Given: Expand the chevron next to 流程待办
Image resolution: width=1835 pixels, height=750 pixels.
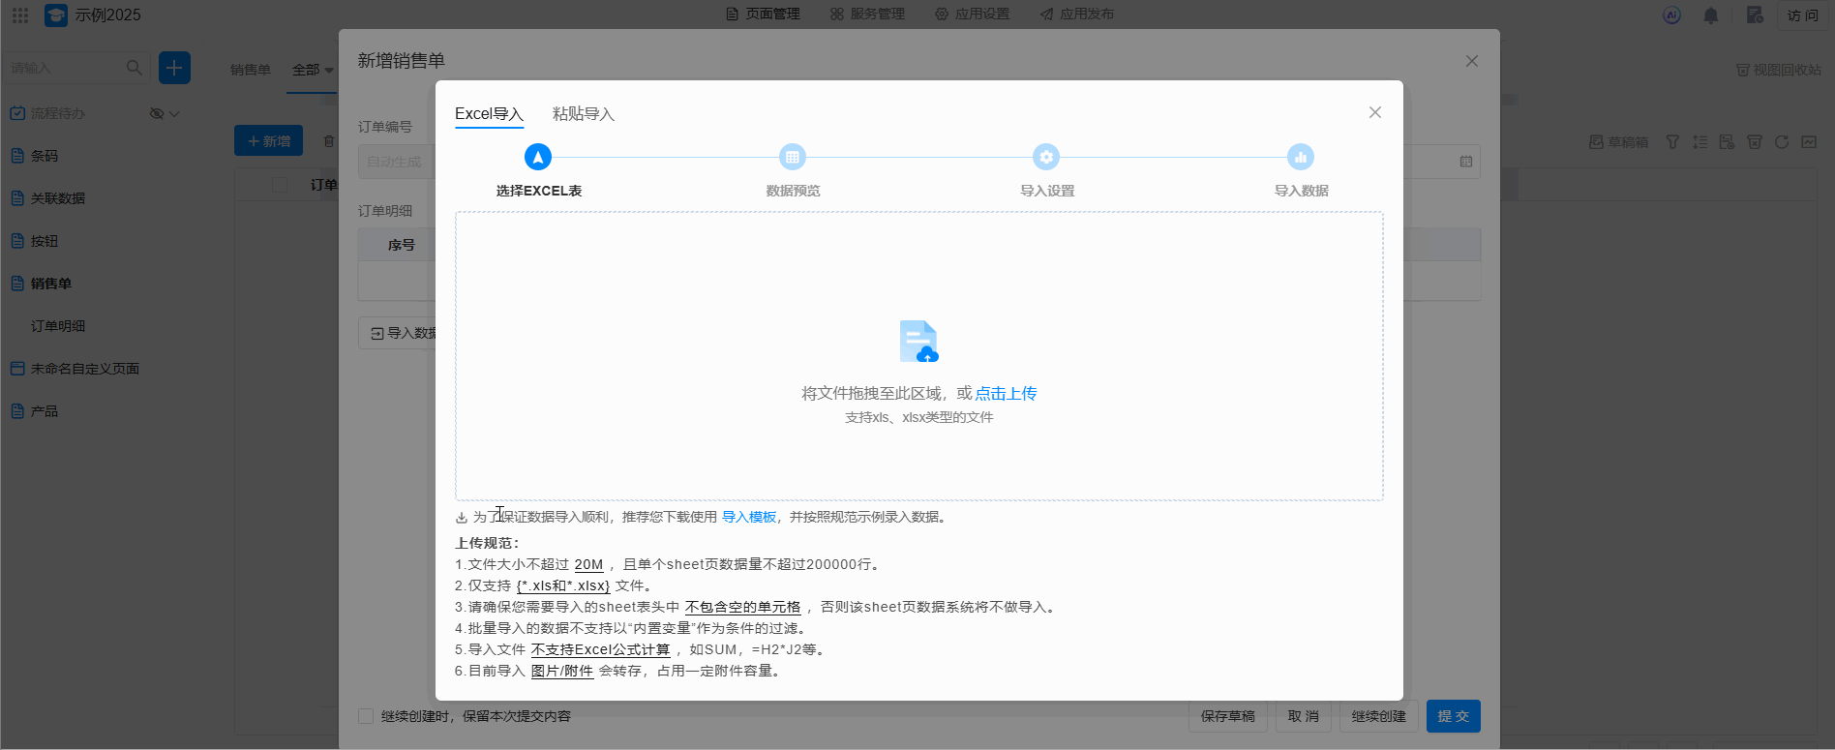Looking at the screenshot, I should click(x=175, y=113).
